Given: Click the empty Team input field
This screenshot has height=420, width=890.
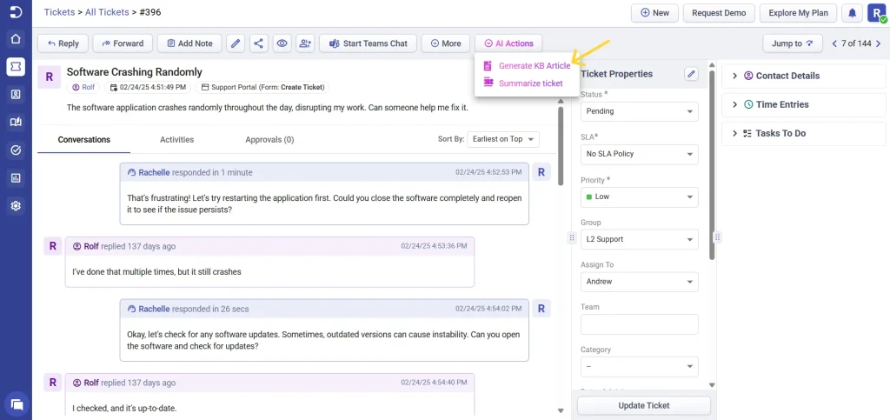Looking at the screenshot, I should click(x=639, y=324).
